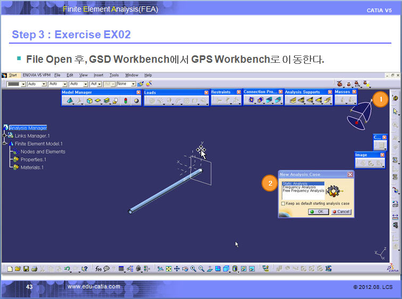Expand the Links Manager.1 tree node

click(4, 136)
